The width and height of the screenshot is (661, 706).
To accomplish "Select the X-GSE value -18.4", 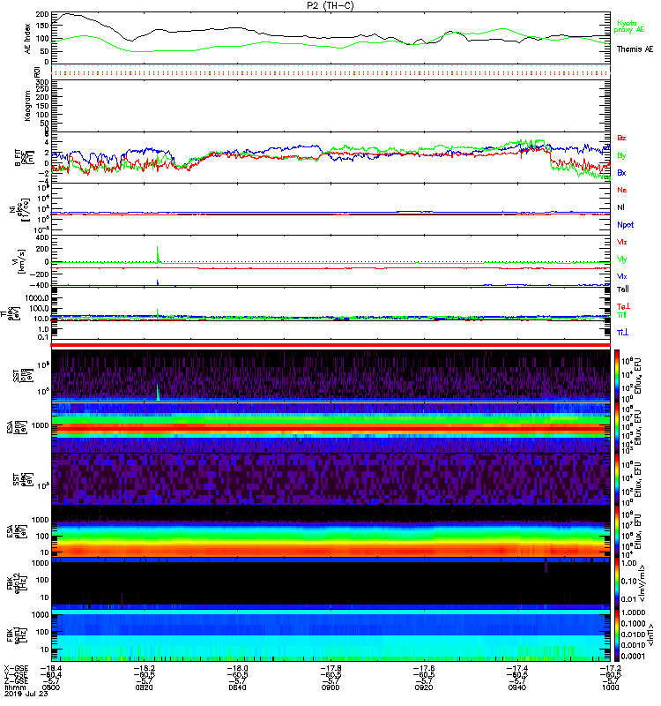I will (51, 669).
